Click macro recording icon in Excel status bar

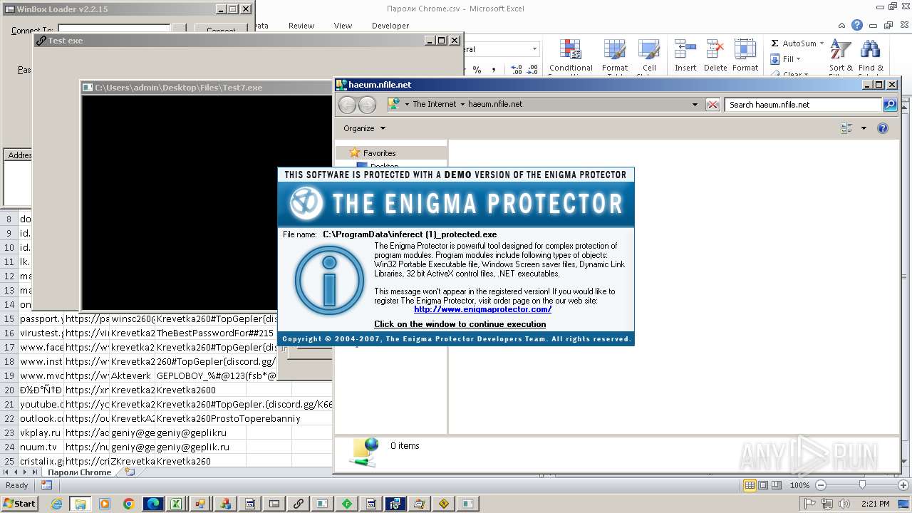(46, 485)
